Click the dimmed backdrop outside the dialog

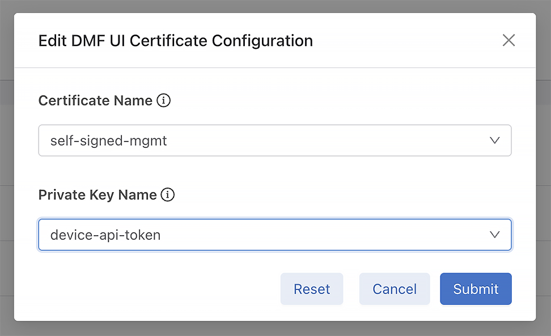click(x=275, y=329)
